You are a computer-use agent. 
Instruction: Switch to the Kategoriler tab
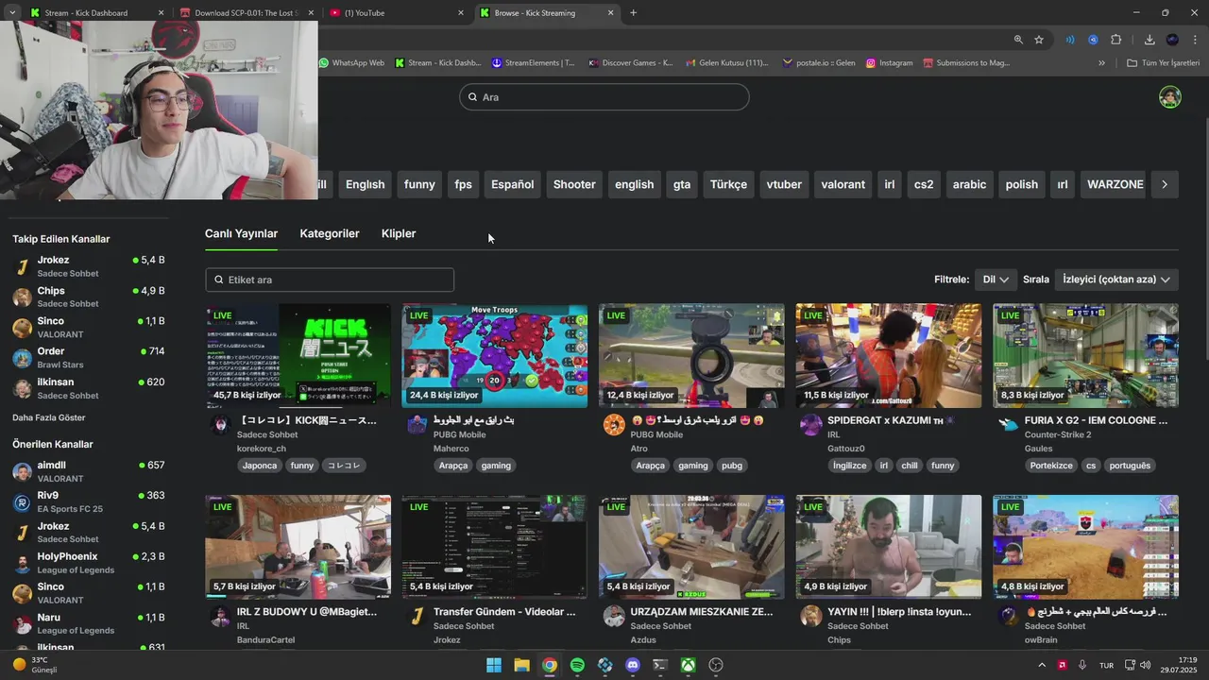[x=330, y=233]
